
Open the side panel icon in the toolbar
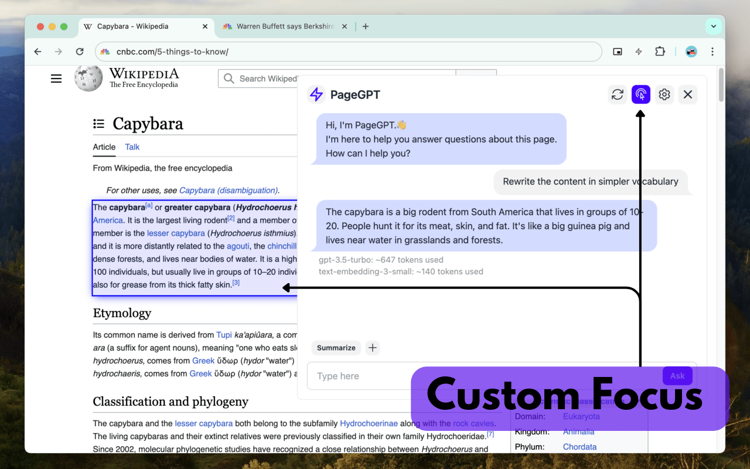(617, 52)
